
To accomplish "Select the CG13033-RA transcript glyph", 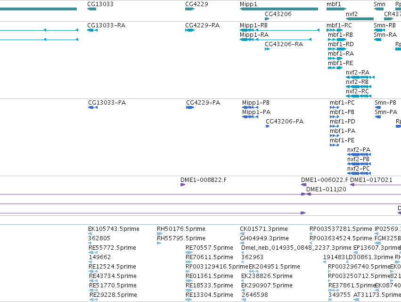I will 92,30.
